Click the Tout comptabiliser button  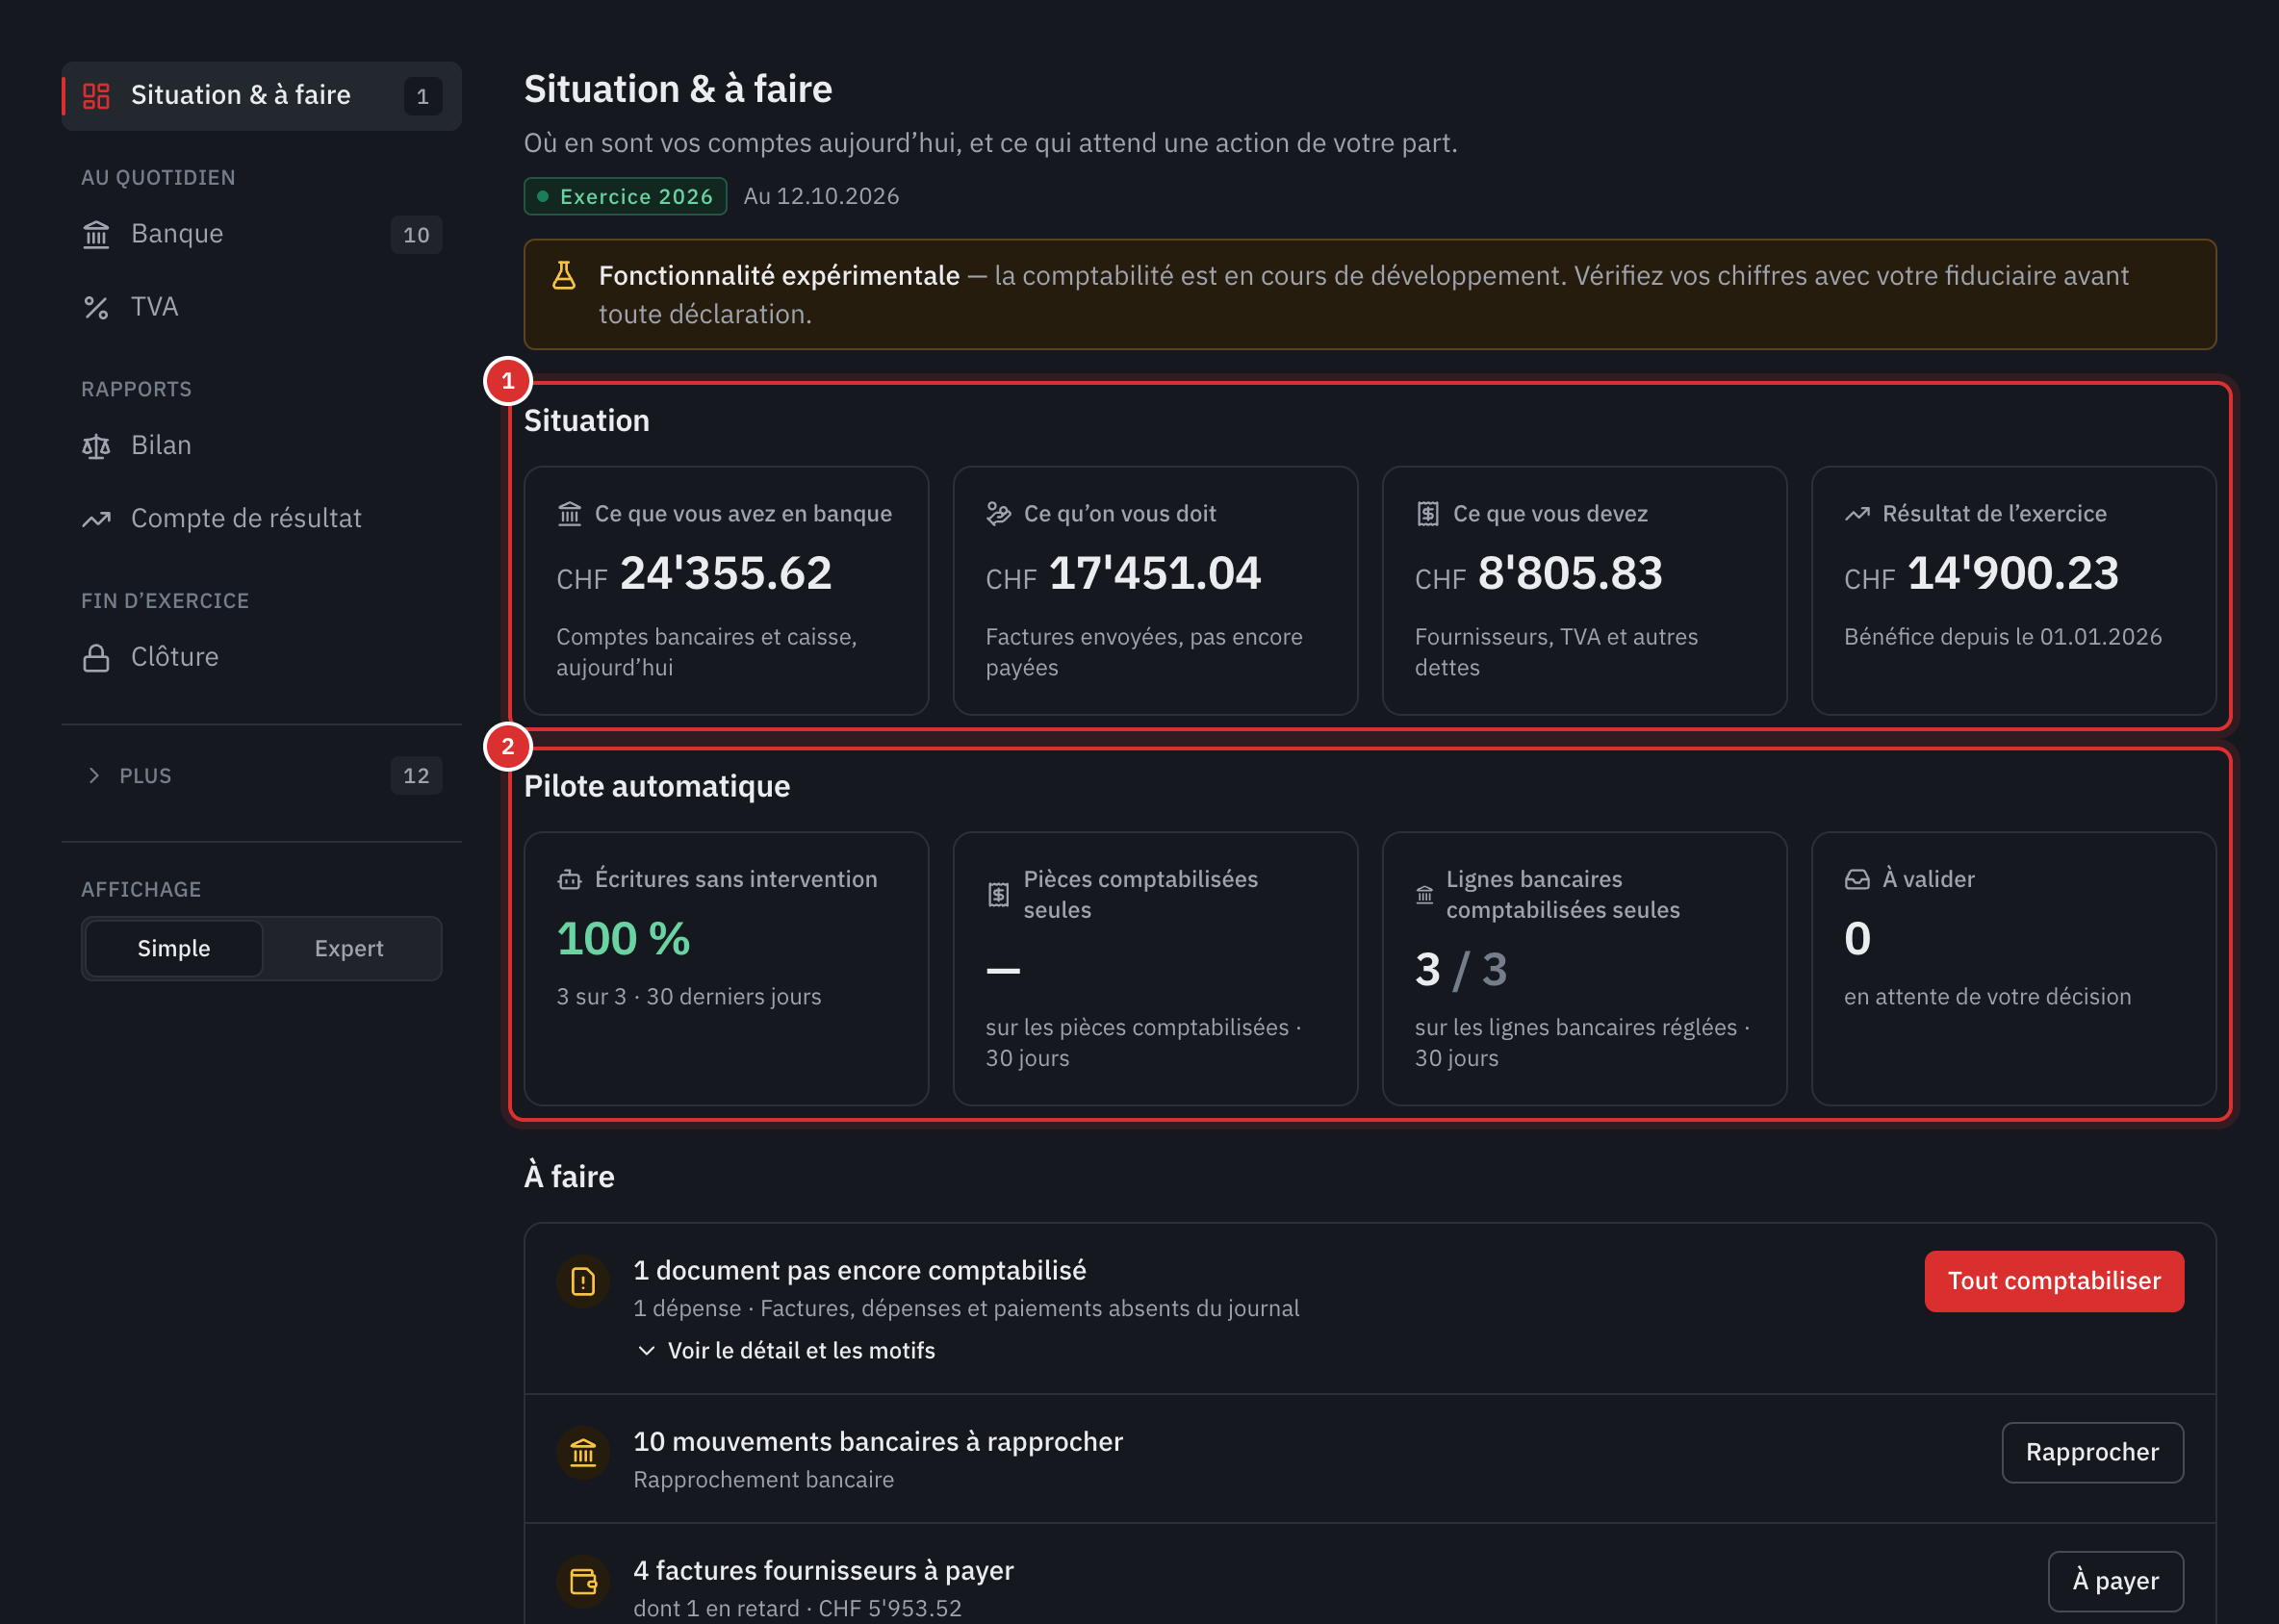pyautogui.click(x=2054, y=1281)
